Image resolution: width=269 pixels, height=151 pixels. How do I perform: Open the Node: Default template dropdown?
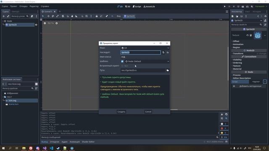147,61
